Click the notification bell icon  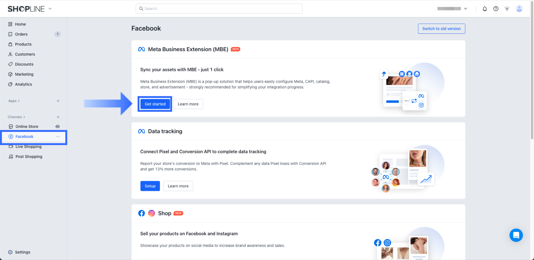[485, 9]
